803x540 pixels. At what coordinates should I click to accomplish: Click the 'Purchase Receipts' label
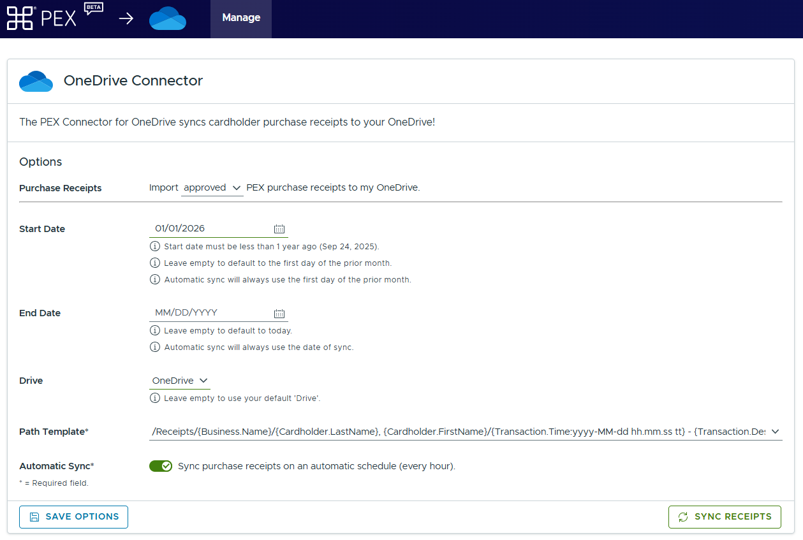61,188
